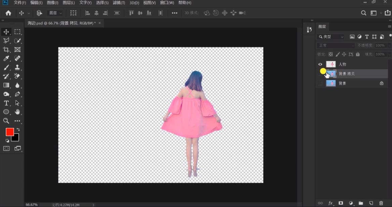Select the Hand tool

click(x=17, y=112)
